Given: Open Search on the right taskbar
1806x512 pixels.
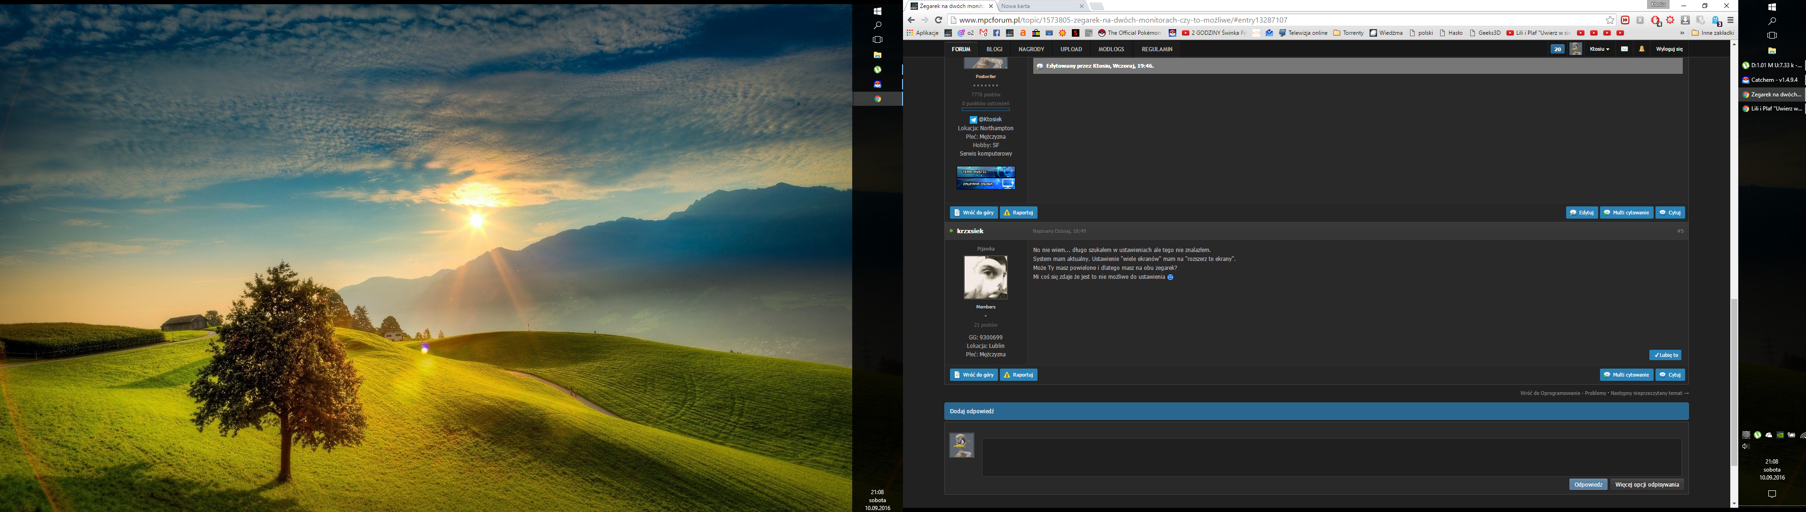Looking at the screenshot, I should tap(1772, 21).
